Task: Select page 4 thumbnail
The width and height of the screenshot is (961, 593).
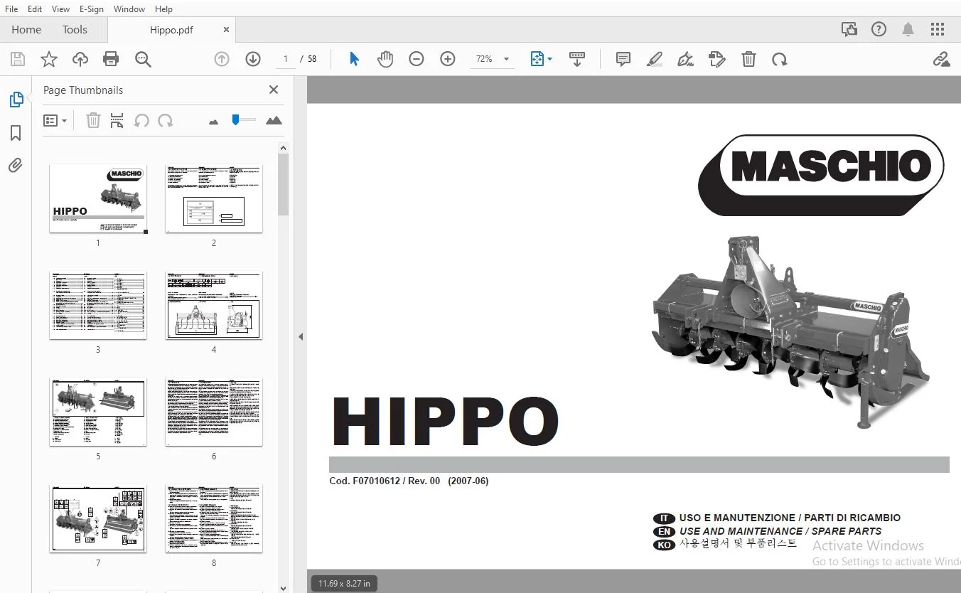Action: pyautogui.click(x=214, y=305)
